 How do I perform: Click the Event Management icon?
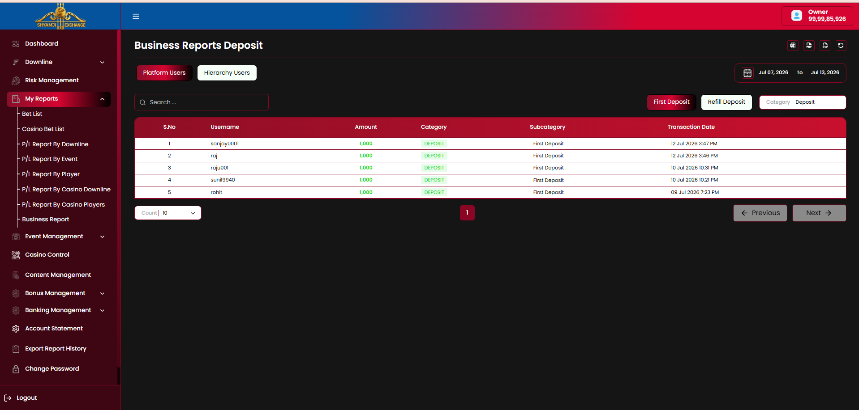click(x=16, y=237)
